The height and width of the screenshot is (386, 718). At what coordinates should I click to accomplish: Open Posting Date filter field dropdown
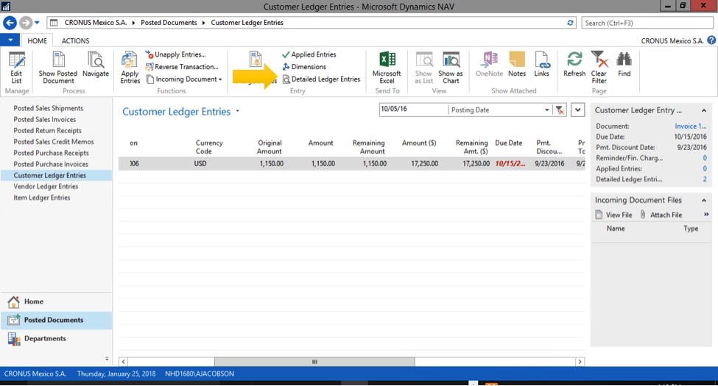[546, 110]
